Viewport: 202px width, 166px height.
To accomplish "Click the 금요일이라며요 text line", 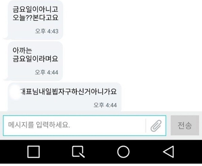I will [35, 59].
